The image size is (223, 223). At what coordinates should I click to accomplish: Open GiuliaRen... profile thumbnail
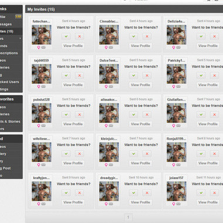click(177, 113)
